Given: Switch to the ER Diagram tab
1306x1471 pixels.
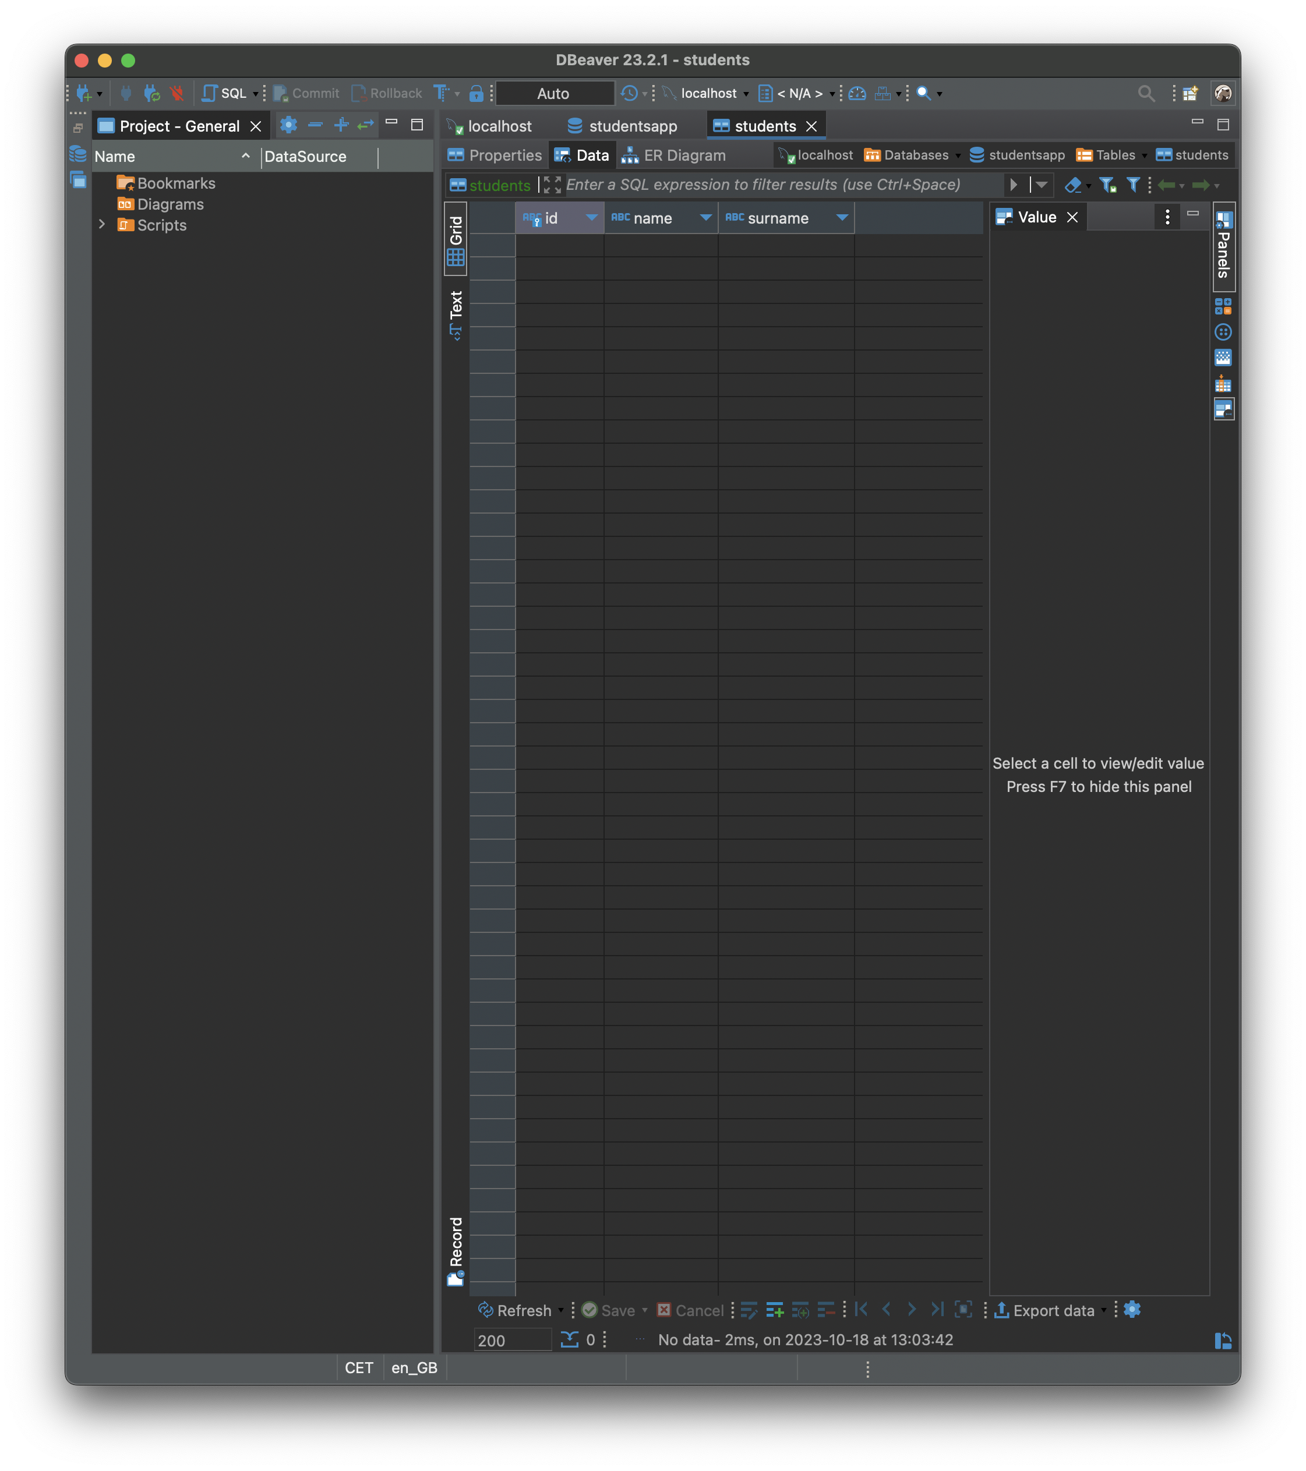Looking at the screenshot, I should [x=674, y=155].
